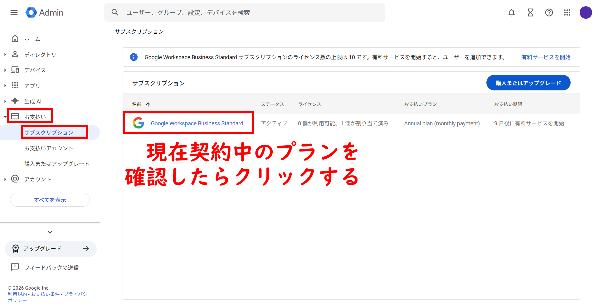Click the Google Admin logo

coord(45,12)
